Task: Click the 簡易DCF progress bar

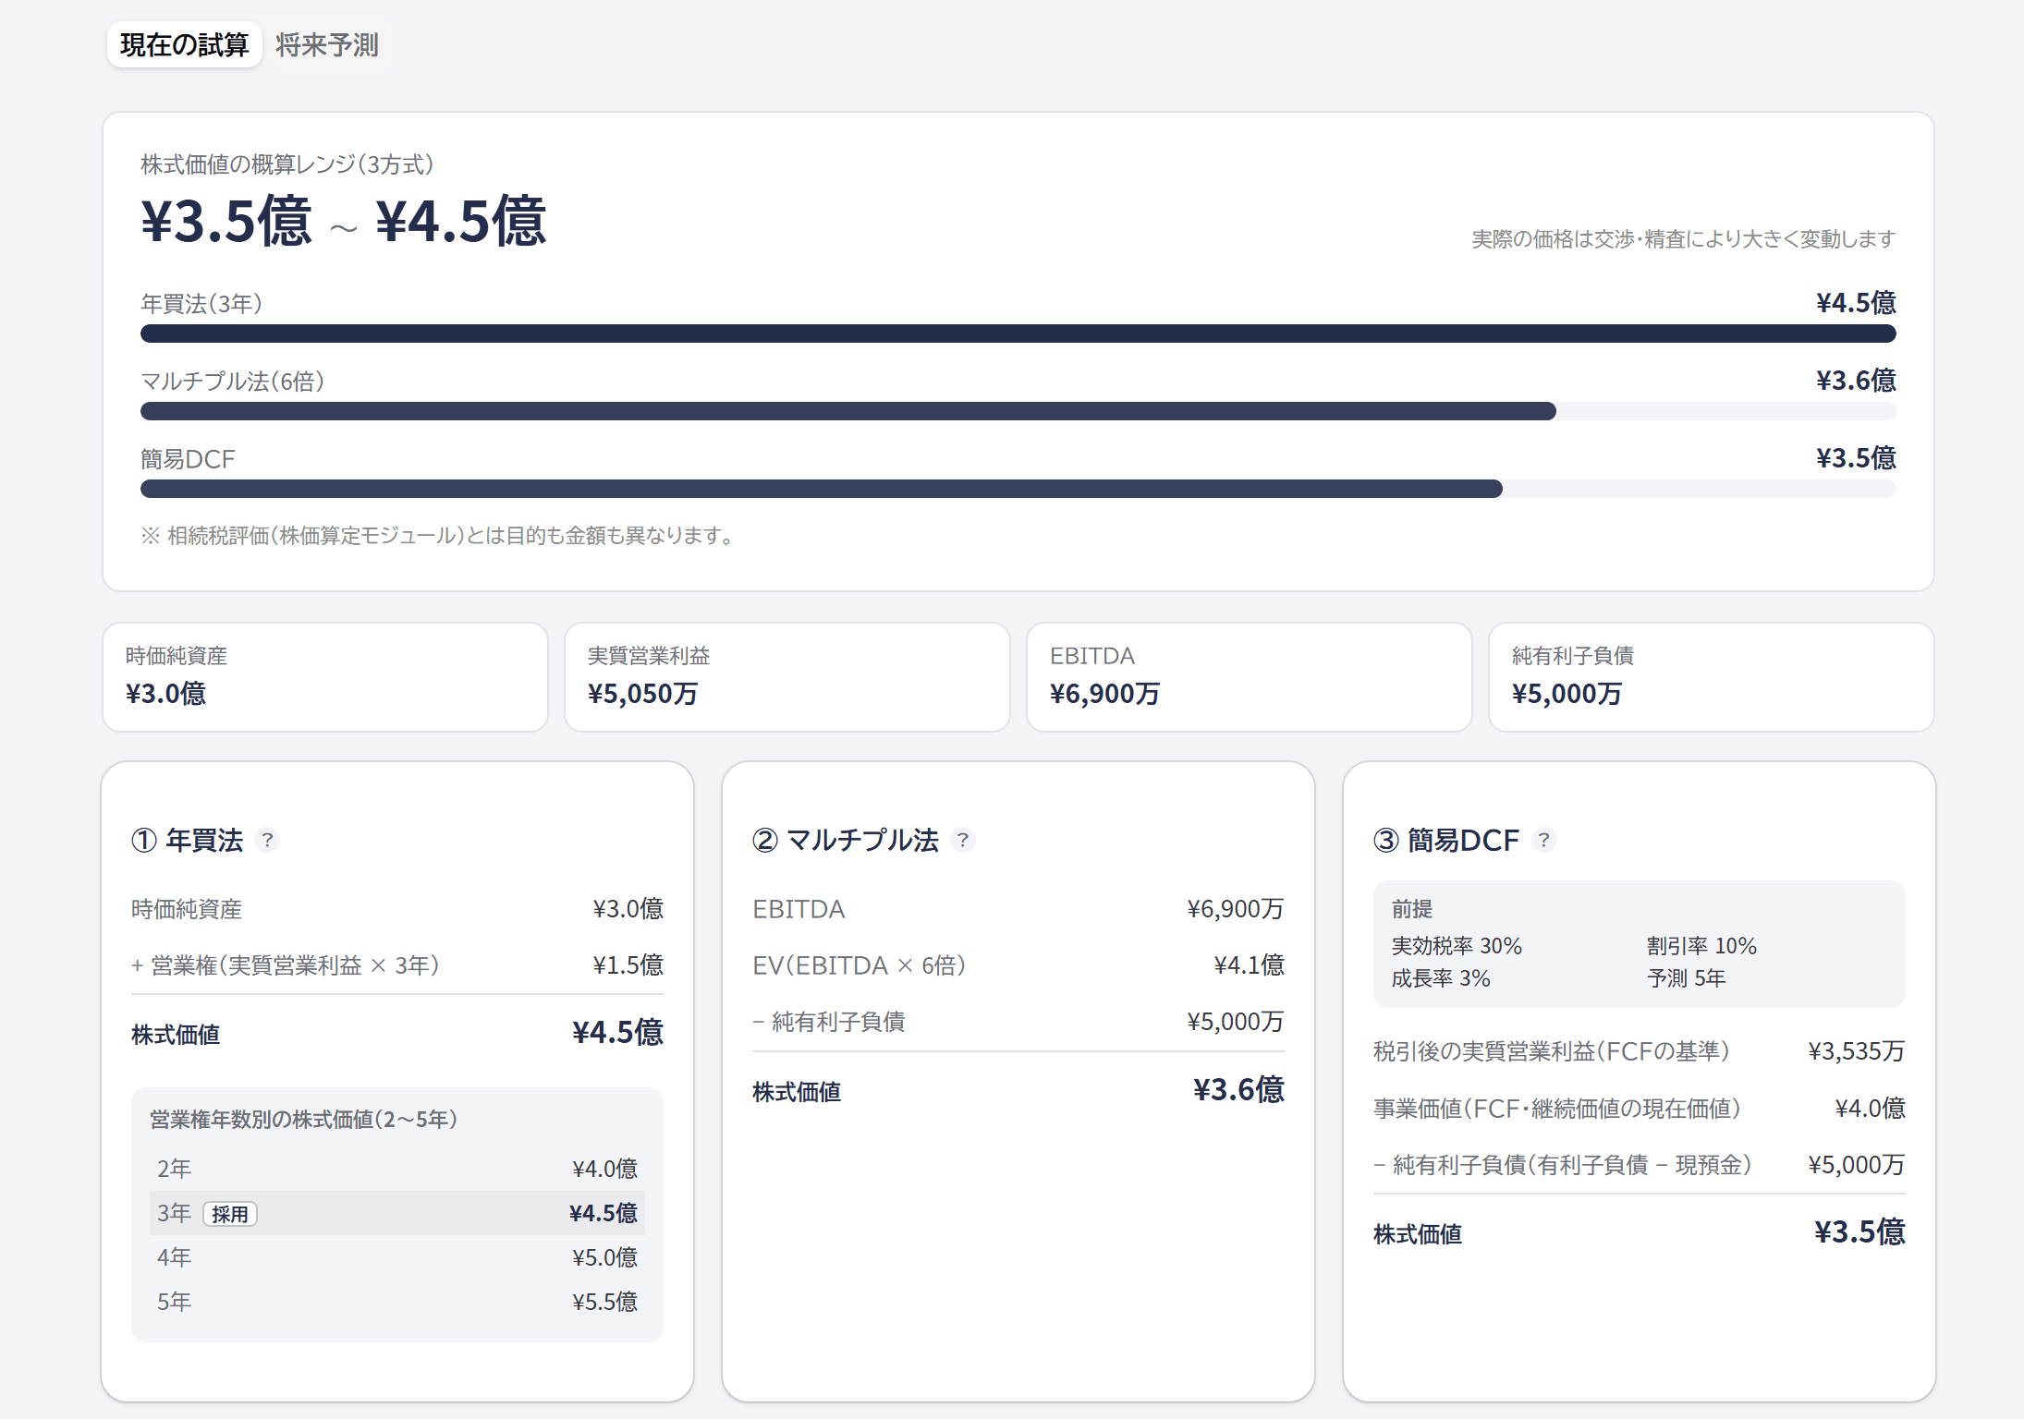Action: tap(1018, 489)
